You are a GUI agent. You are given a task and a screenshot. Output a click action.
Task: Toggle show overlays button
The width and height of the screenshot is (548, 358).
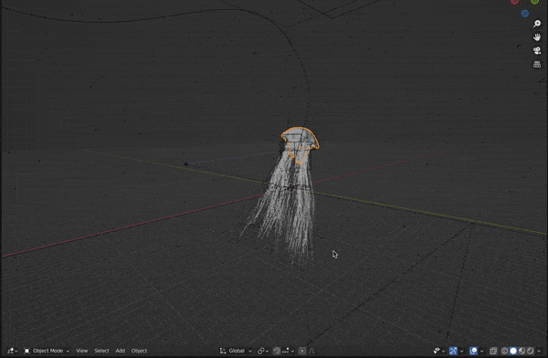coord(473,351)
